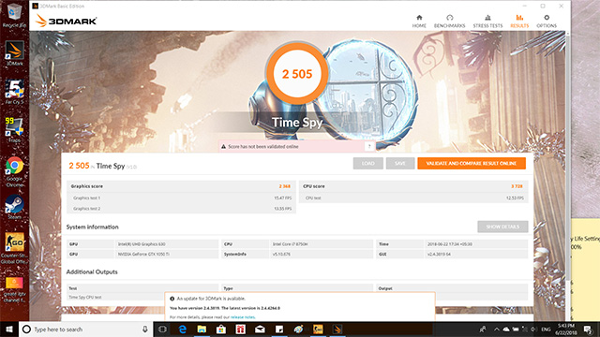The width and height of the screenshot is (600, 337).
Task: Open the Options gear menu
Action: tap(547, 21)
